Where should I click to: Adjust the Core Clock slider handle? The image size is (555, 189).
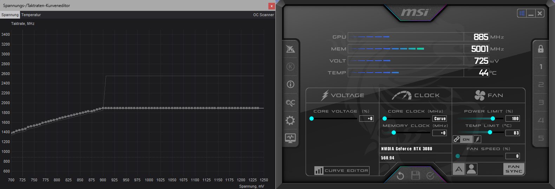point(385,119)
